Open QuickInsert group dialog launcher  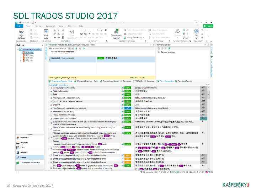[106, 41]
